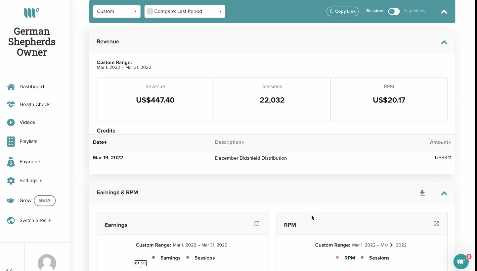477x271 pixels.
Task: Sort credits by Amount column
Action: [441, 142]
